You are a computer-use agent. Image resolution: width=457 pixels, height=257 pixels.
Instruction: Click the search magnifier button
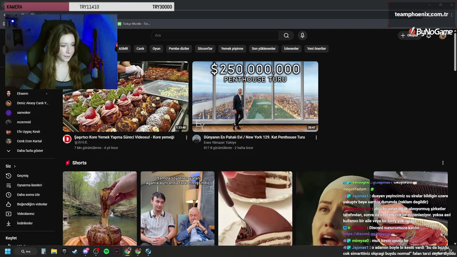(x=286, y=35)
